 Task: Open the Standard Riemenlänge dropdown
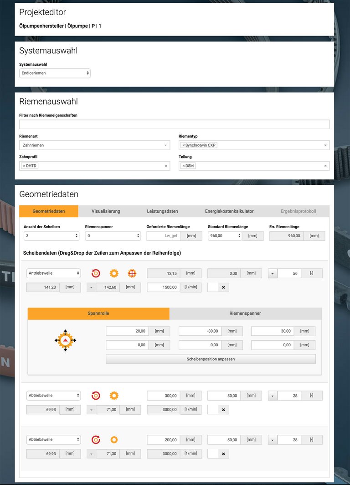click(x=224, y=236)
